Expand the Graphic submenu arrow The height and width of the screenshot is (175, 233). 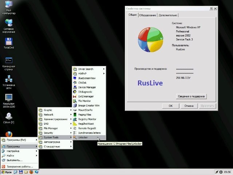pos(71,110)
